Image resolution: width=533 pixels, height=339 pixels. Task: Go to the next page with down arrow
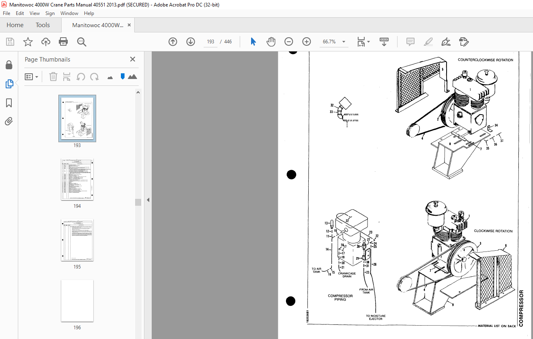click(191, 42)
